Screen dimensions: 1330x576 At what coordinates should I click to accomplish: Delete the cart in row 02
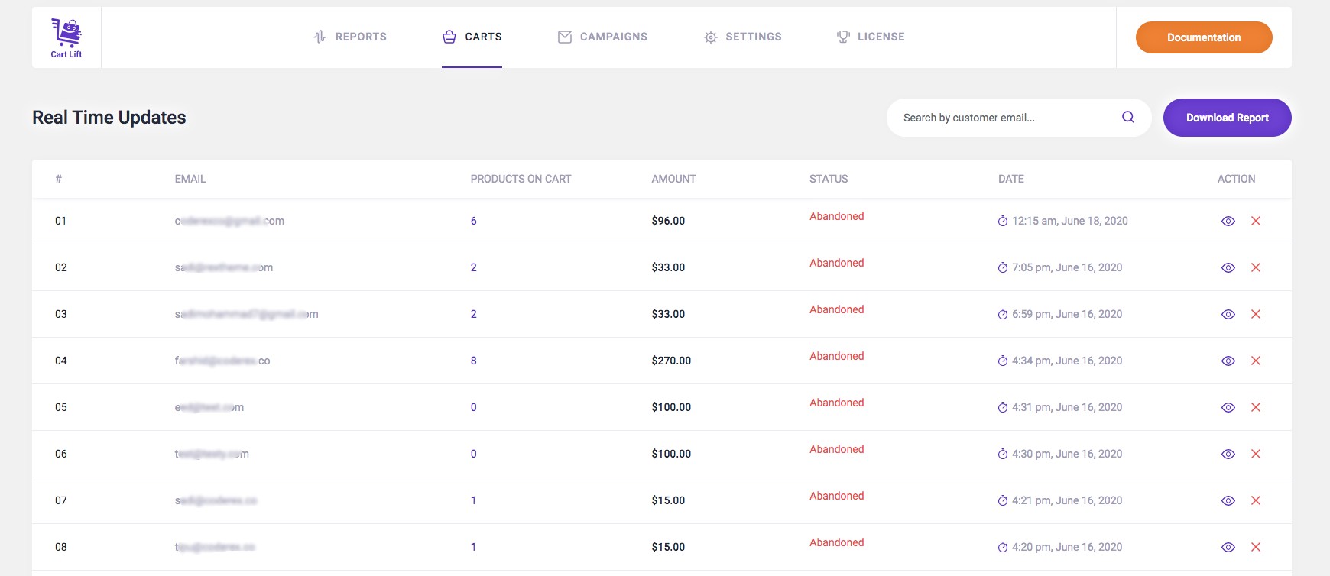point(1256,267)
